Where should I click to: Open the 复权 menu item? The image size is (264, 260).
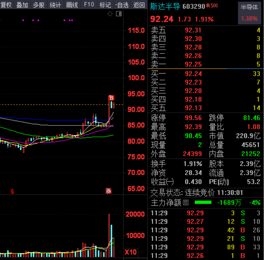pos(6,5)
